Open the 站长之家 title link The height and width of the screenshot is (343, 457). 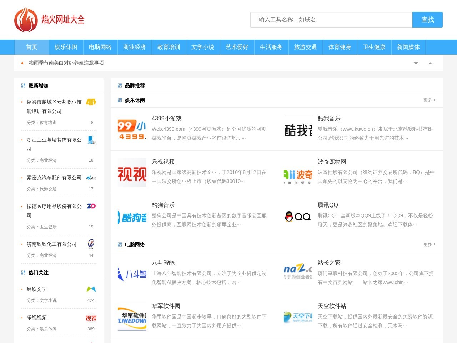click(329, 263)
